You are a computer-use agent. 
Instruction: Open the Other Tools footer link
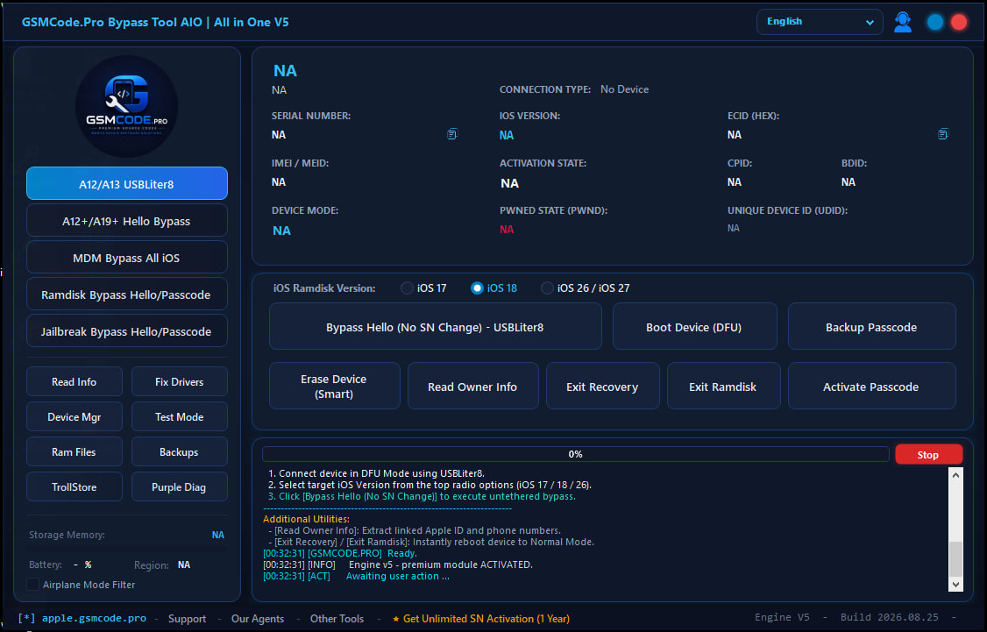337,619
